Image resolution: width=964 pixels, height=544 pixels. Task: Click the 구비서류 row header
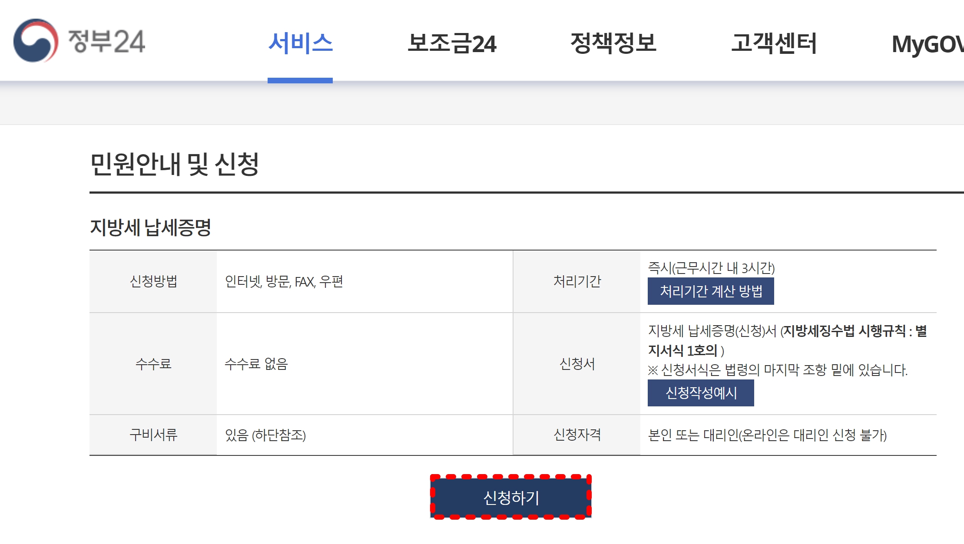153,435
